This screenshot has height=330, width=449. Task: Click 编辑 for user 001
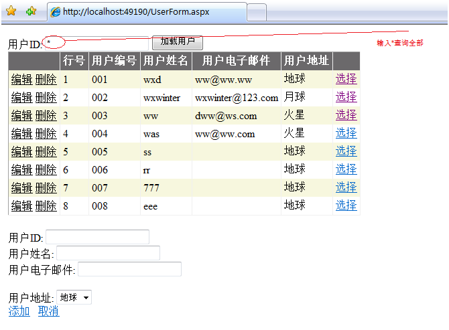(21, 80)
